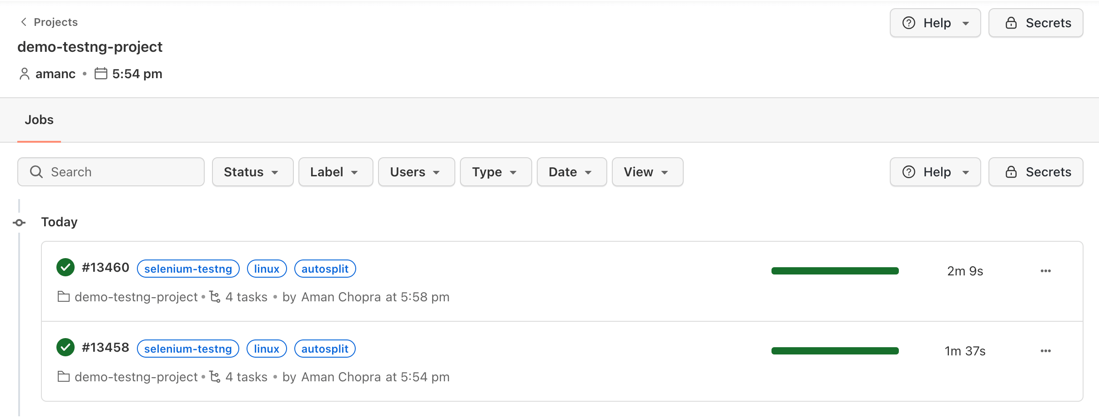This screenshot has width=1099, height=419.
Task: Expand the Status filter dropdown
Action: [x=252, y=172]
